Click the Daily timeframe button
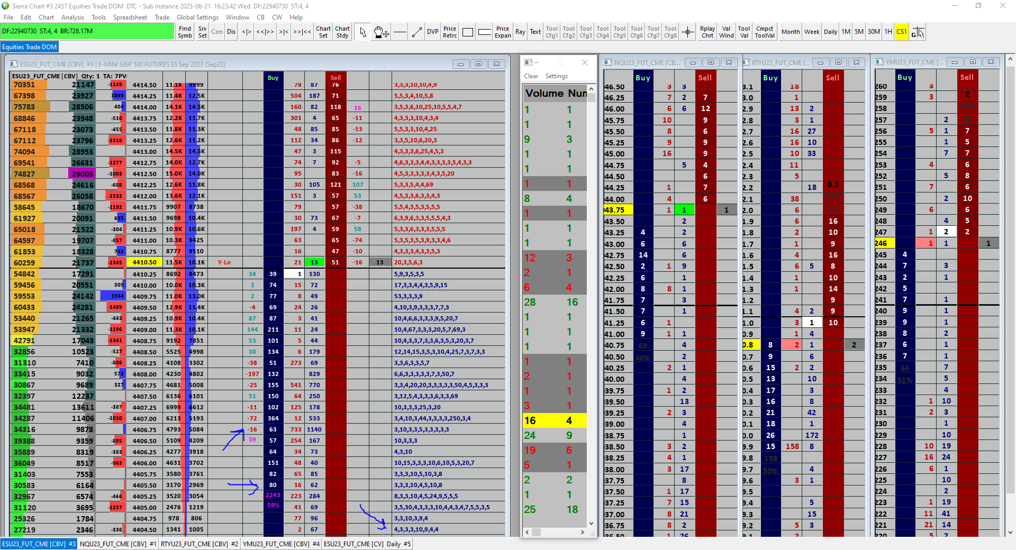Screen dimensions: 1016x550 830,32
